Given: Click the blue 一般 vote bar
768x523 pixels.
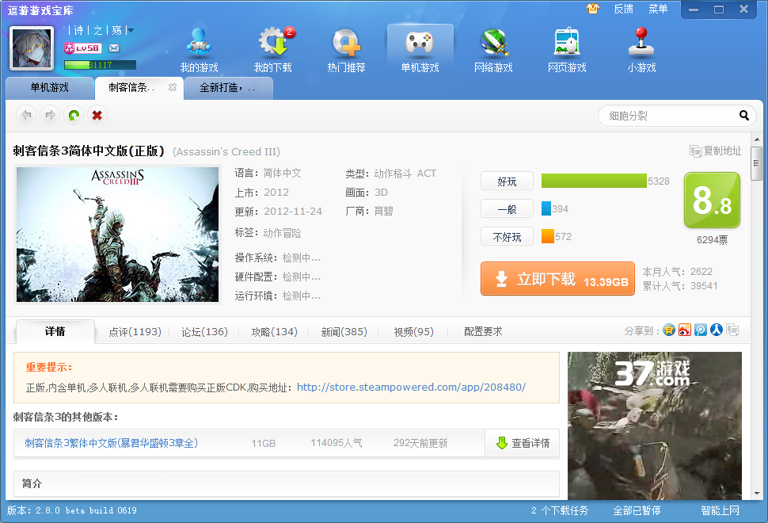Looking at the screenshot, I should (x=546, y=209).
